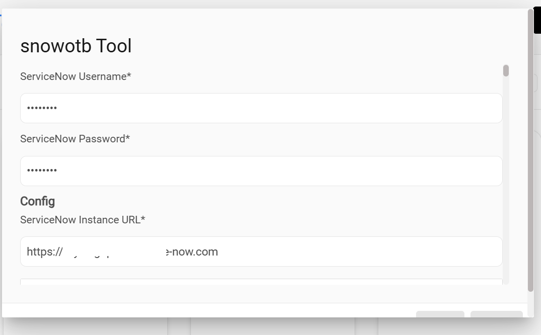Click the 'ServiceNow Password*' label
541x335 pixels.
click(x=75, y=139)
